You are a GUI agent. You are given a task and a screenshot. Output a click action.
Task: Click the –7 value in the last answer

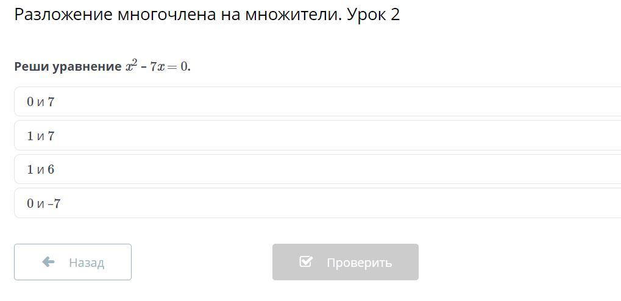55,204
